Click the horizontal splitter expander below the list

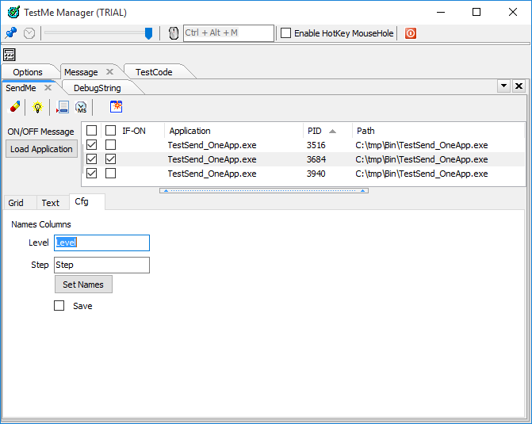pyautogui.click(x=263, y=190)
